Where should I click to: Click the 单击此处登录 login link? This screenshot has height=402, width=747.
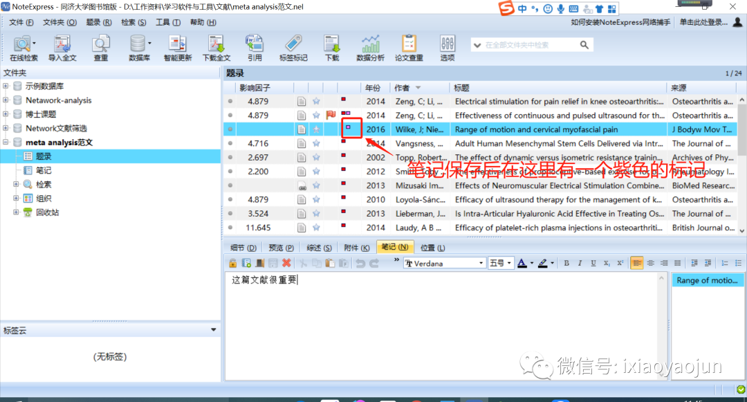[x=703, y=22]
